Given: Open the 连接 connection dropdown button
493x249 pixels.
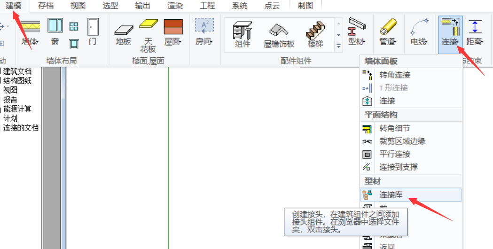Looking at the screenshot, I should (x=450, y=35).
